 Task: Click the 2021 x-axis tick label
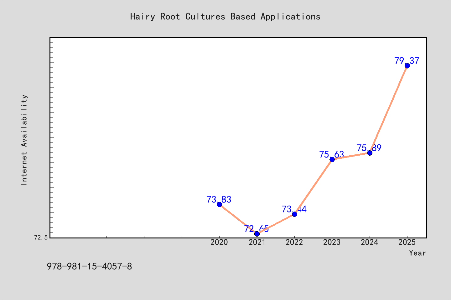tap(257, 242)
